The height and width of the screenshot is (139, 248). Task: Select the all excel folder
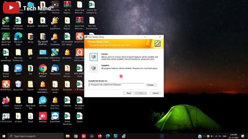click(18, 117)
